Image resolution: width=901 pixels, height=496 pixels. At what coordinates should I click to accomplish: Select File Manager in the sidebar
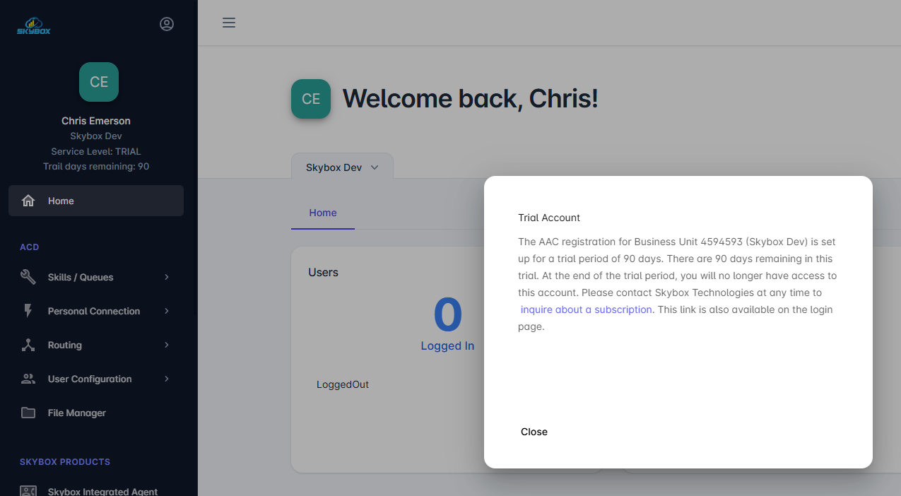point(77,413)
